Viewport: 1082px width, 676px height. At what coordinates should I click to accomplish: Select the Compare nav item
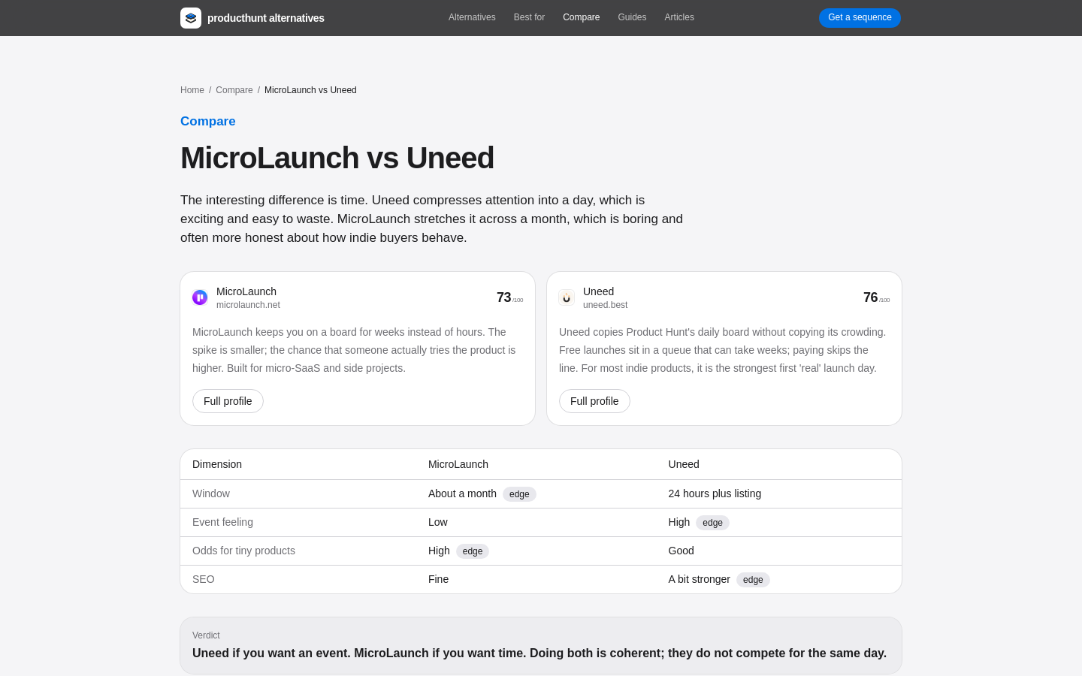point(582,17)
